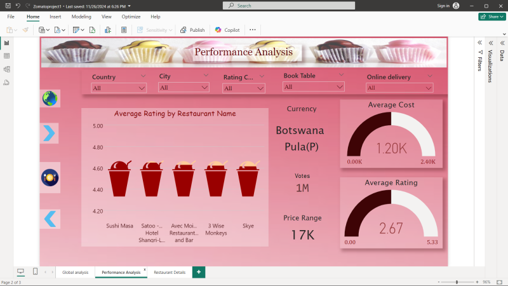The image size is (508, 286).
Task: Switch to Table view in left sidebar
Action: click(x=6, y=56)
